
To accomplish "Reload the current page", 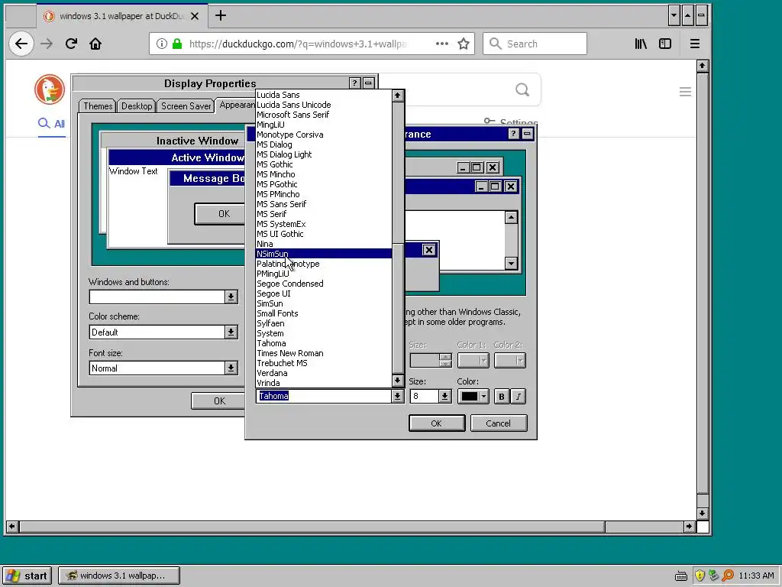I will click(71, 44).
